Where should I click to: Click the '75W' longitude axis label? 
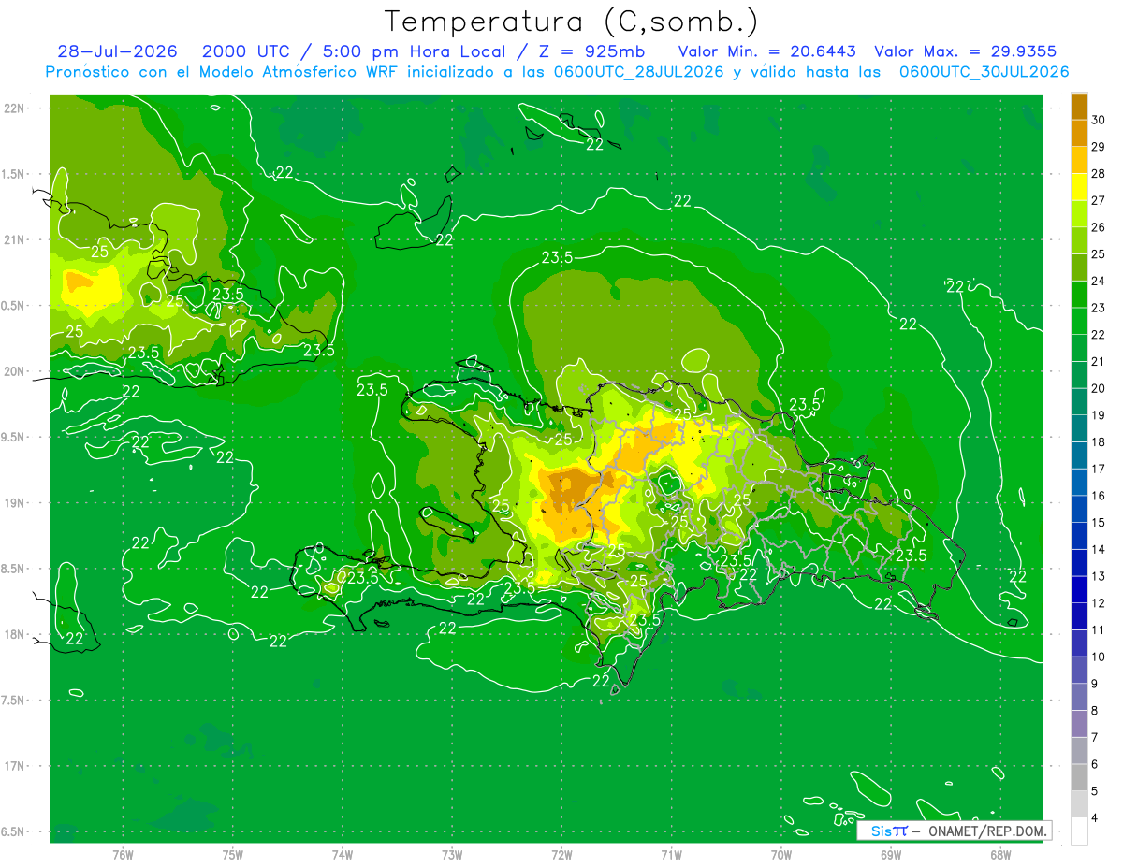point(233,854)
